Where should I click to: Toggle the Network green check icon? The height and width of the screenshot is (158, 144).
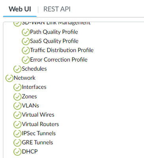(9, 78)
